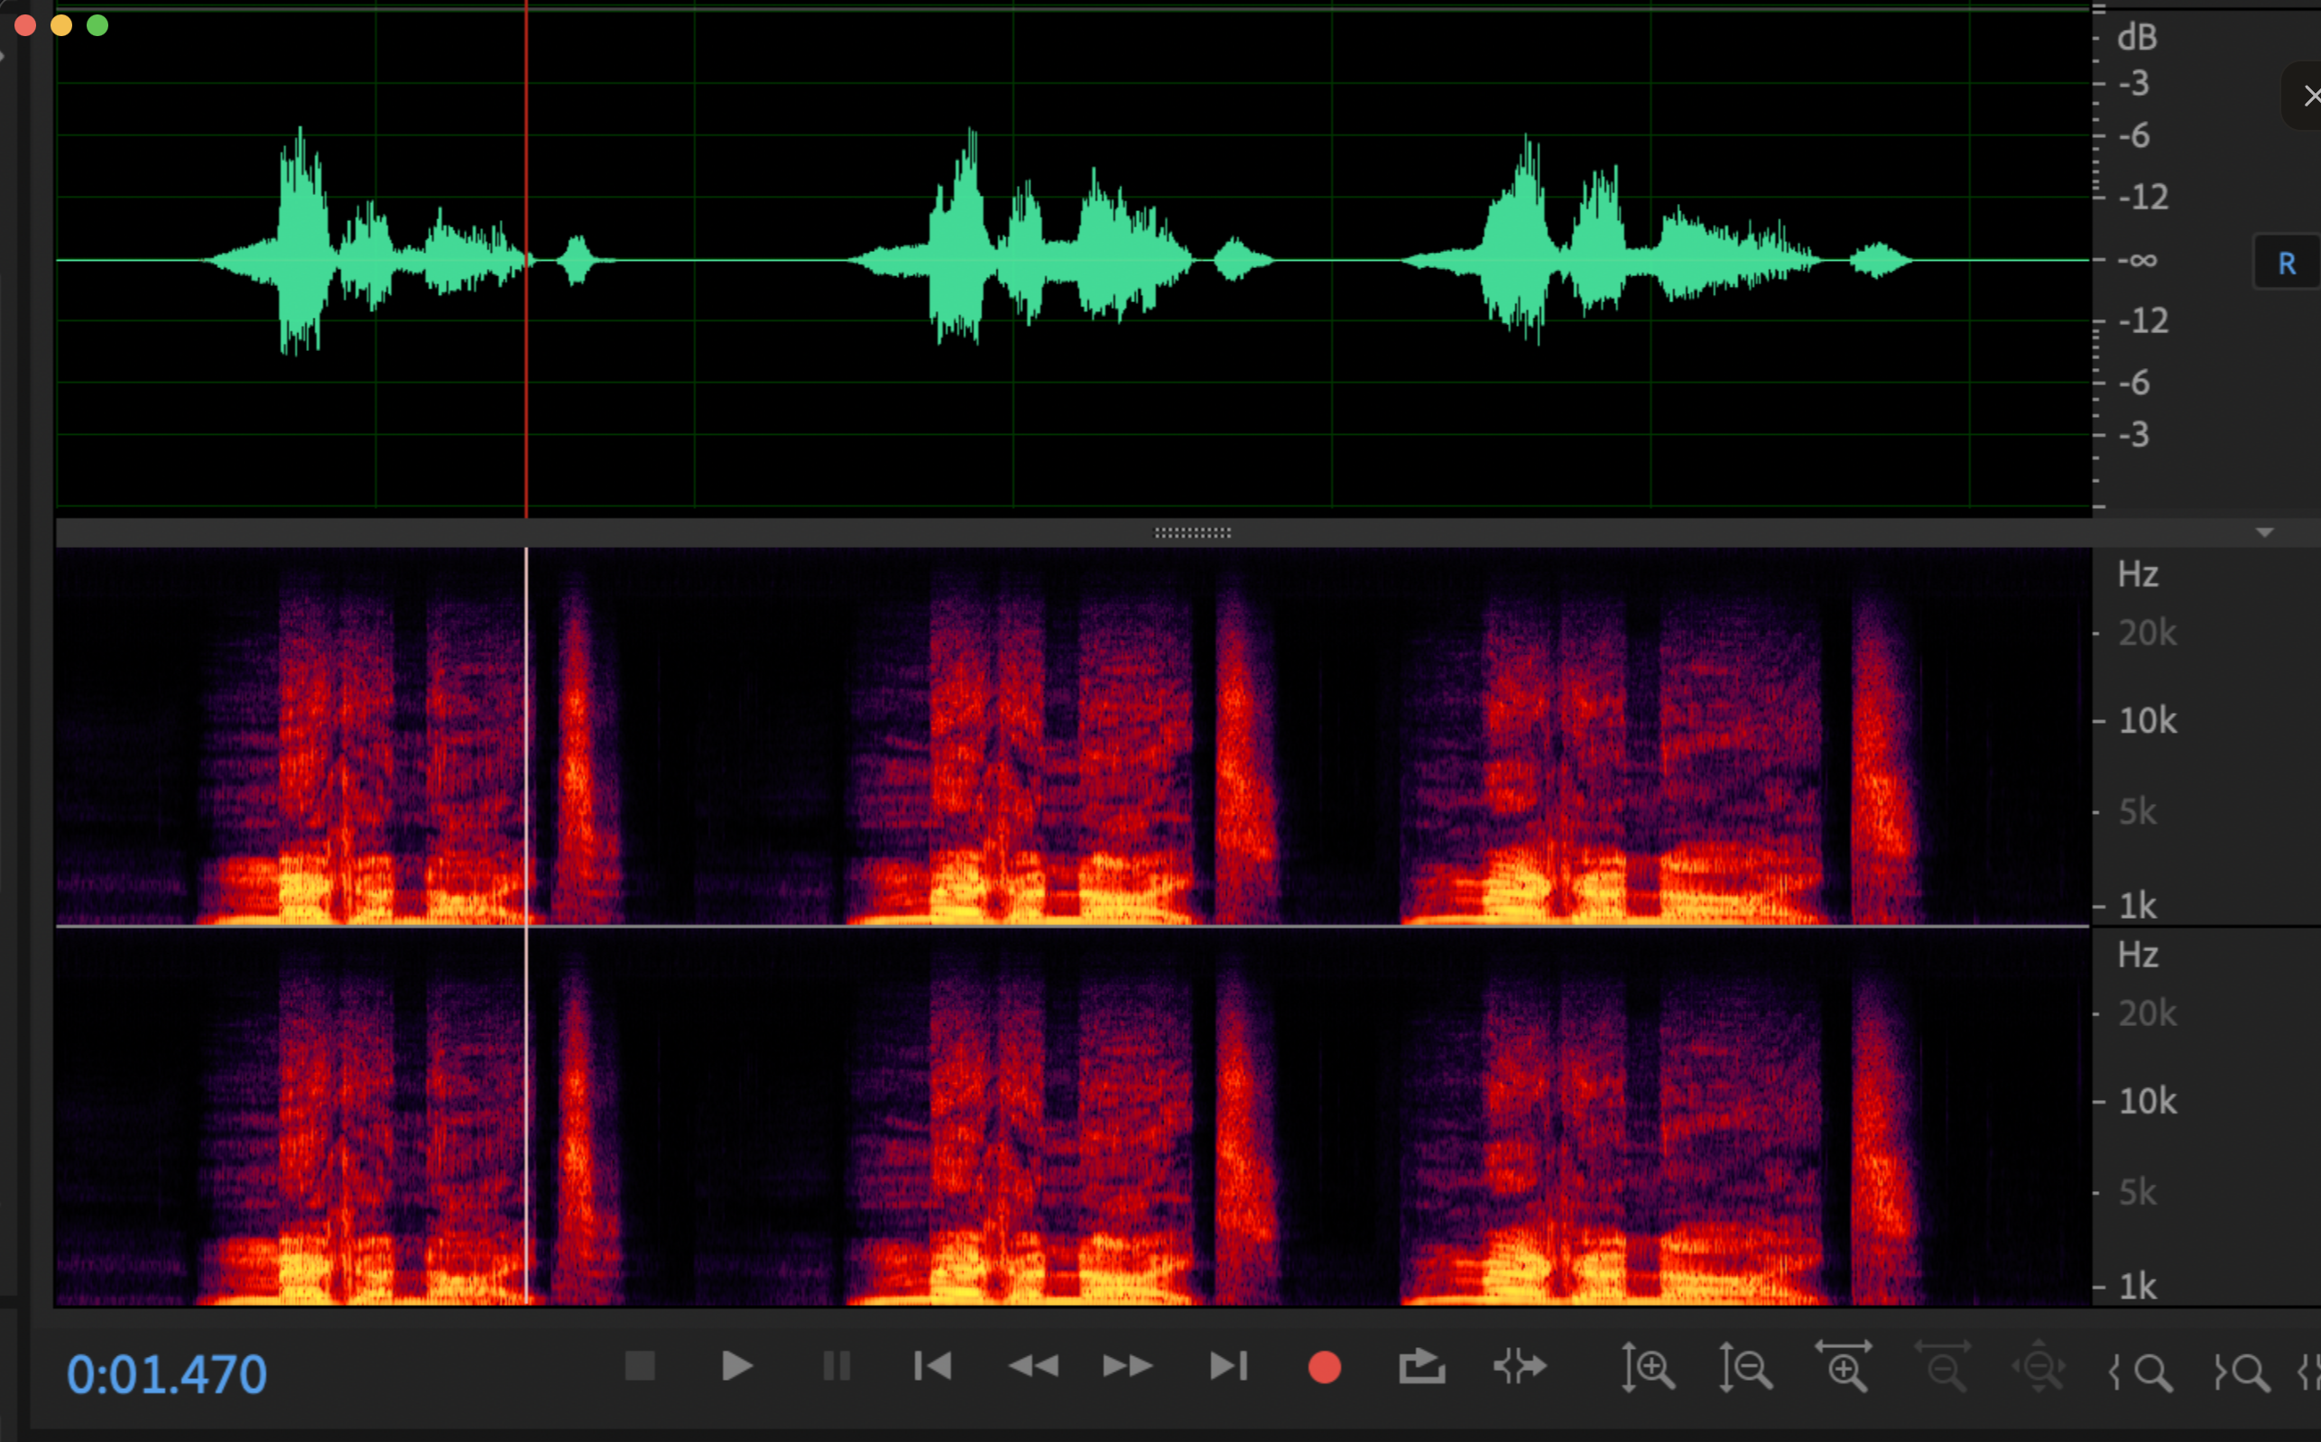Click the Fast Forward transport button

(x=1128, y=1365)
